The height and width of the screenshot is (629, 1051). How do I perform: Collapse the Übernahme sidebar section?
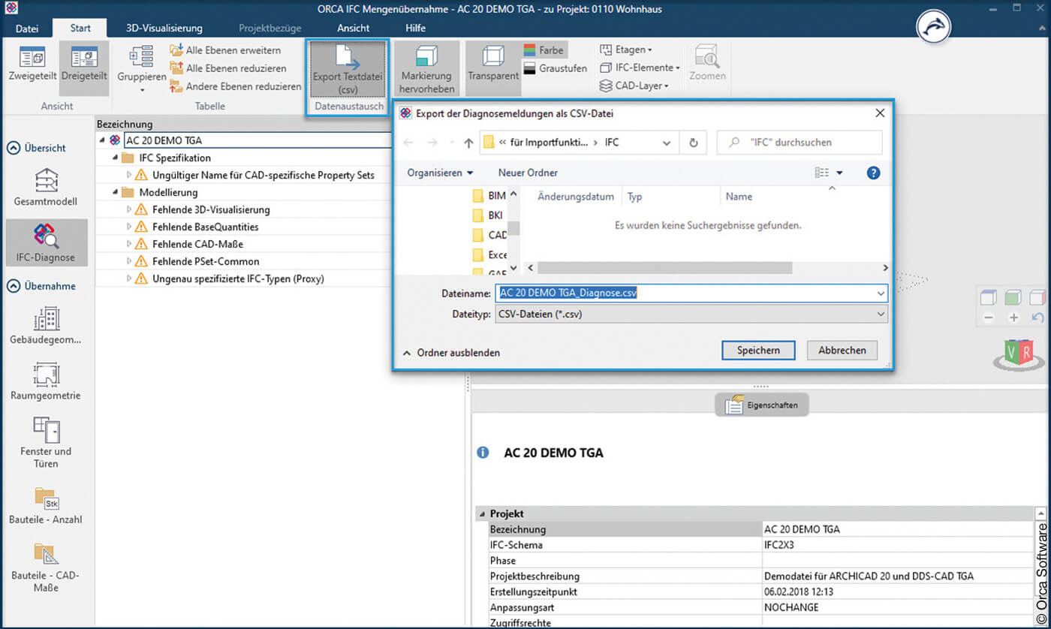(x=14, y=286)
